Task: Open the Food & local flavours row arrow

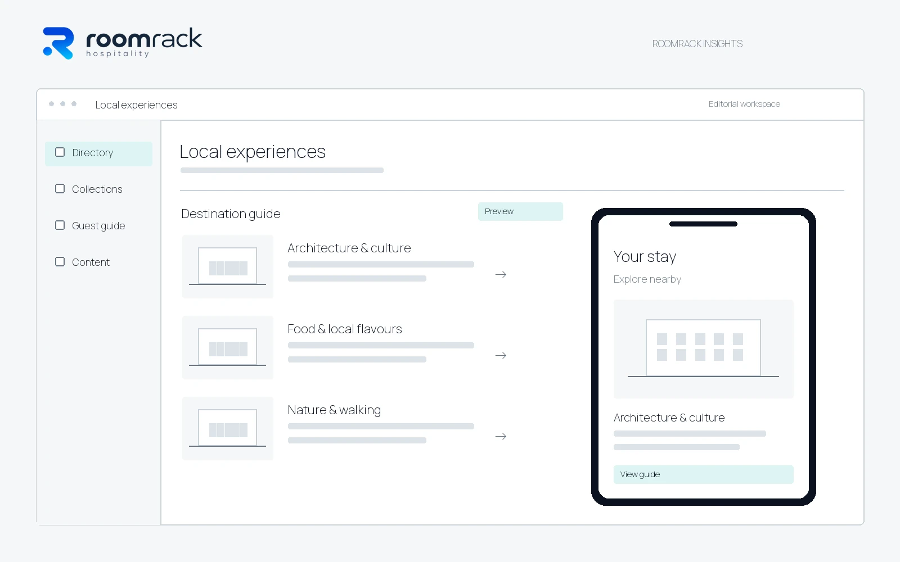Action: (x=501, y=355)
